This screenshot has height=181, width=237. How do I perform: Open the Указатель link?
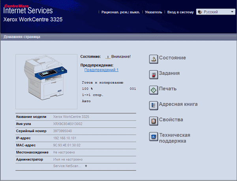(153, 12)
